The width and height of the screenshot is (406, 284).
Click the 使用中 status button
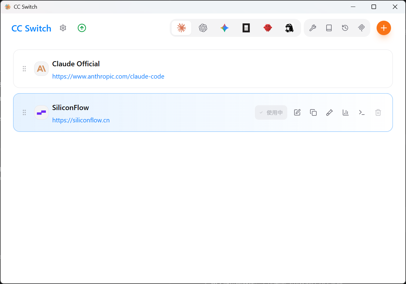pos(271,112)
